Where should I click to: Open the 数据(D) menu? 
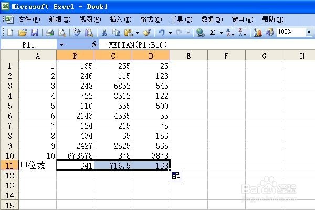212,19
